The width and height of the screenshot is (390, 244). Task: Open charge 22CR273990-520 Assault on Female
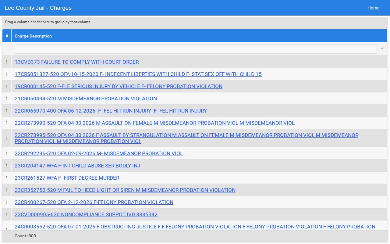[154, 123]
